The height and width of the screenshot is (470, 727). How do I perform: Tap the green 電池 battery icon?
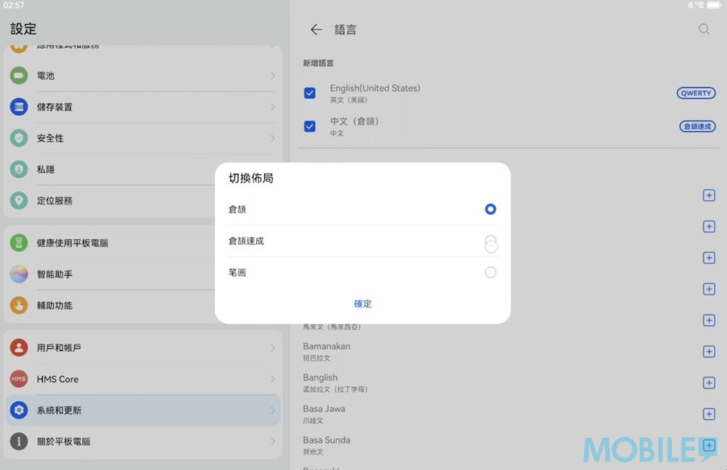tap(19, 75)
